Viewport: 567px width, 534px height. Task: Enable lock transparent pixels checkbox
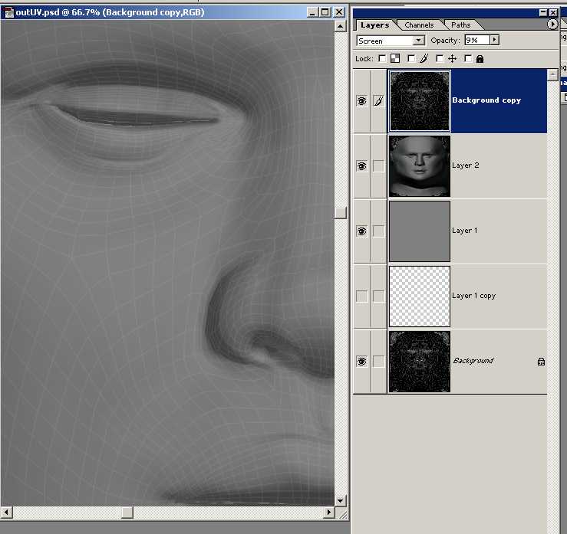tap(383, 58)
